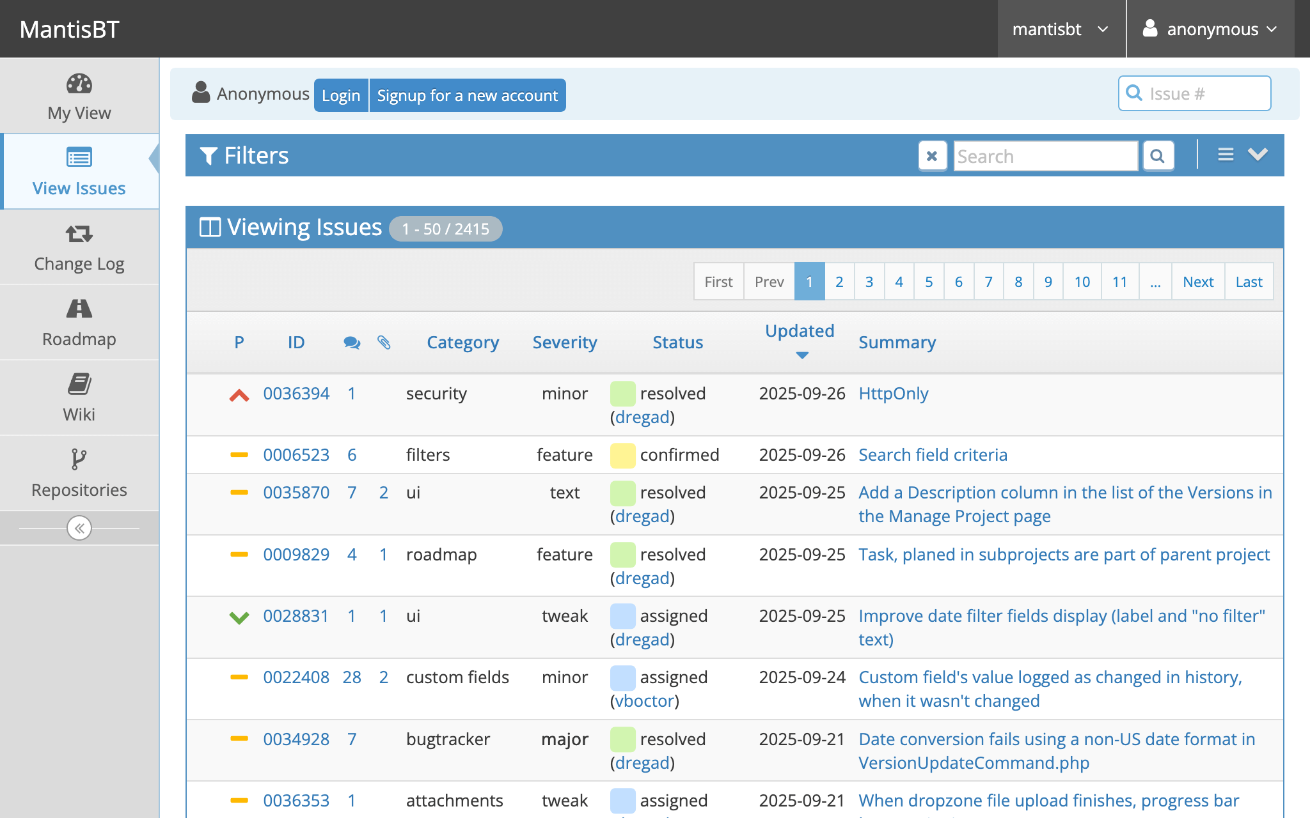
Task: Collapse the sidebar with double-arrow toggle
Action: pos(79,528)
